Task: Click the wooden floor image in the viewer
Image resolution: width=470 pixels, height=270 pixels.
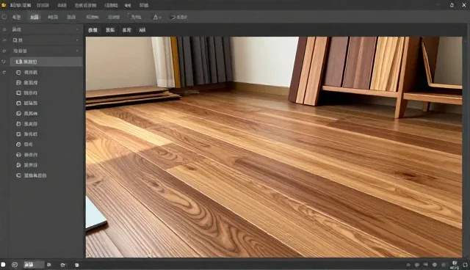Action: [x=274, y=147]
